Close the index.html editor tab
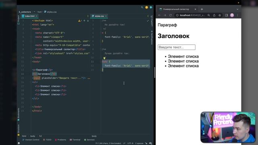Screen dimensions: 258x145 point(36,16)
